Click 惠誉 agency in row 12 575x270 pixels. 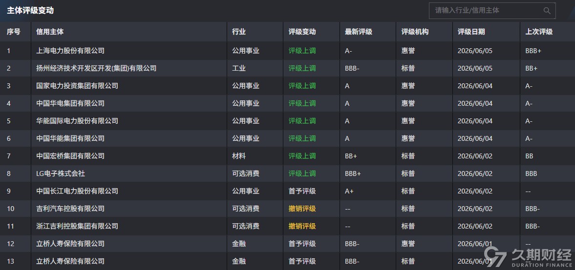coord(408,244)
